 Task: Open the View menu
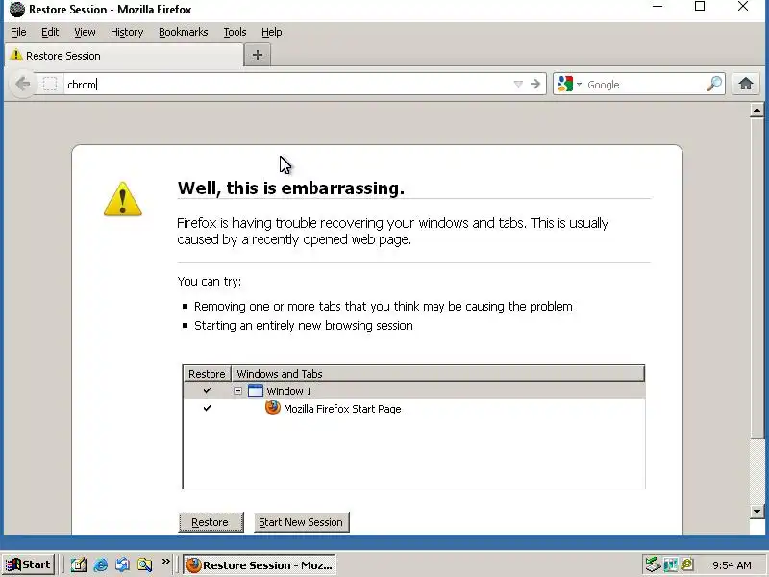[85, 32]
